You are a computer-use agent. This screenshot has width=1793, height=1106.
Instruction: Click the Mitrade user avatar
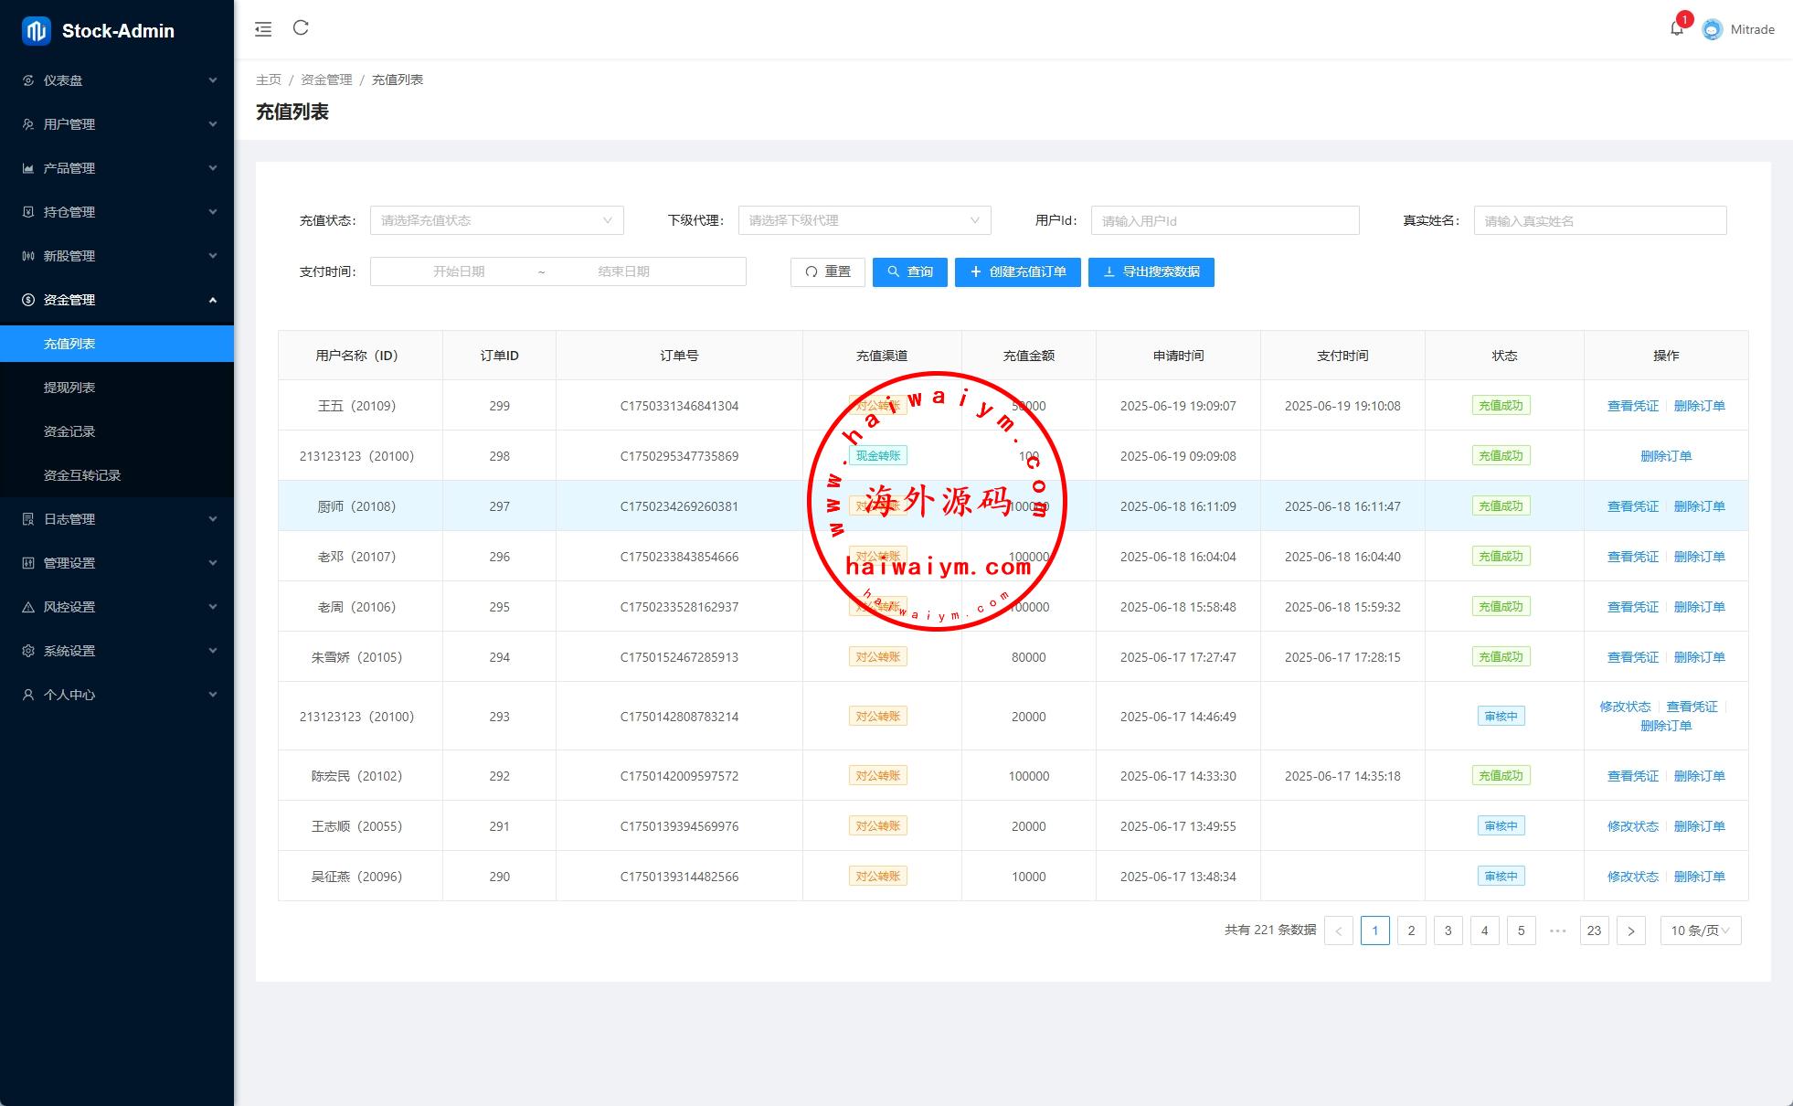(x=1713, y=29)
